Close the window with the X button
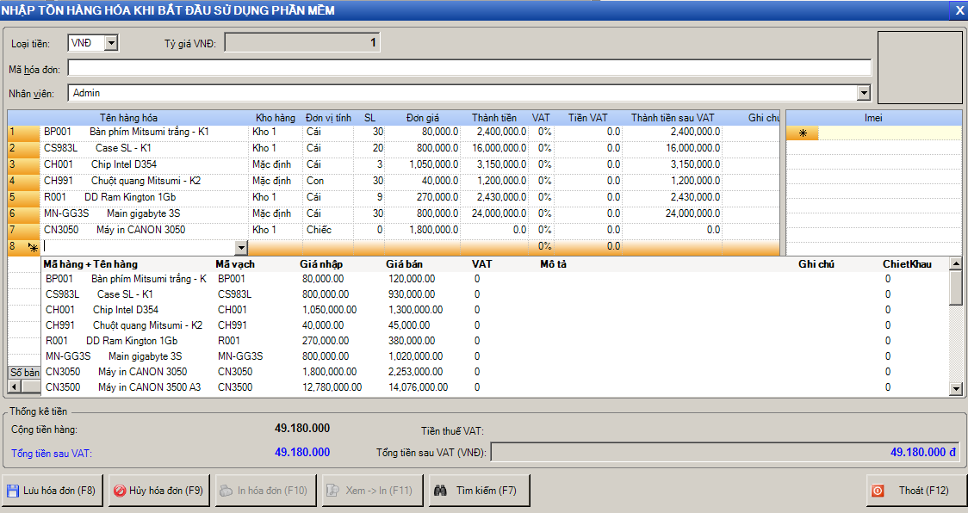The width and height of the screenshot is (968, 513). [x=960, y=10]
